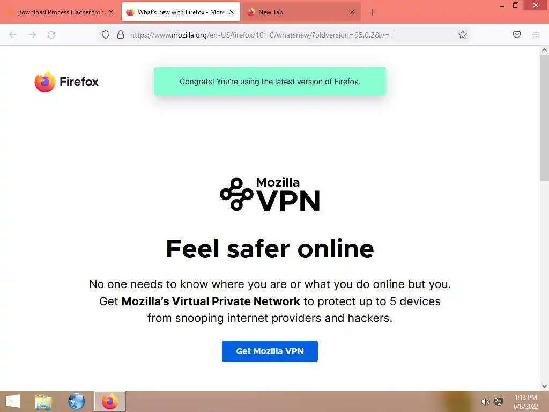Open a new tab with plus button
This screenshot has width=549, height=412.
pyautogui.click(x=372, y=12)
